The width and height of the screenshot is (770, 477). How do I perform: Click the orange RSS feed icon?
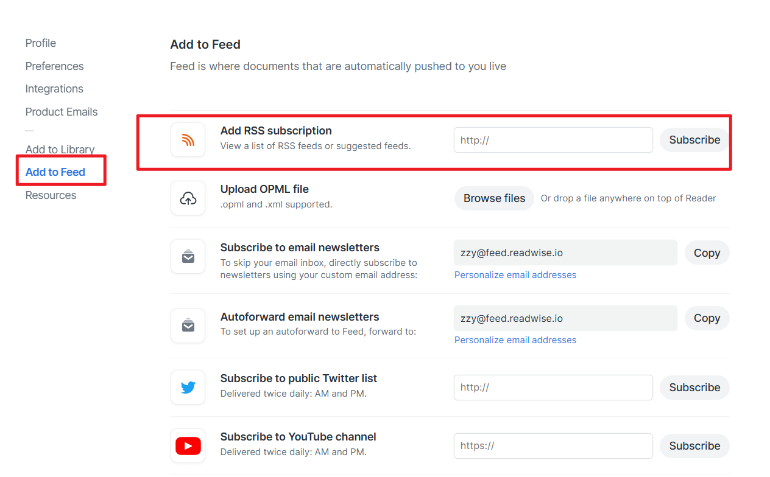(188, 140)
